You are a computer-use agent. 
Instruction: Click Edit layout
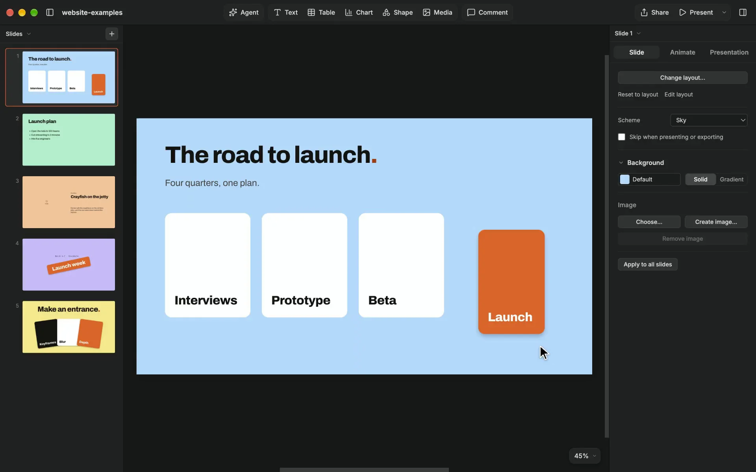coord(678,94)
